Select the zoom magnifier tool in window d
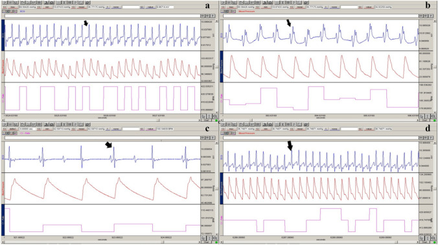 (433, 238)
